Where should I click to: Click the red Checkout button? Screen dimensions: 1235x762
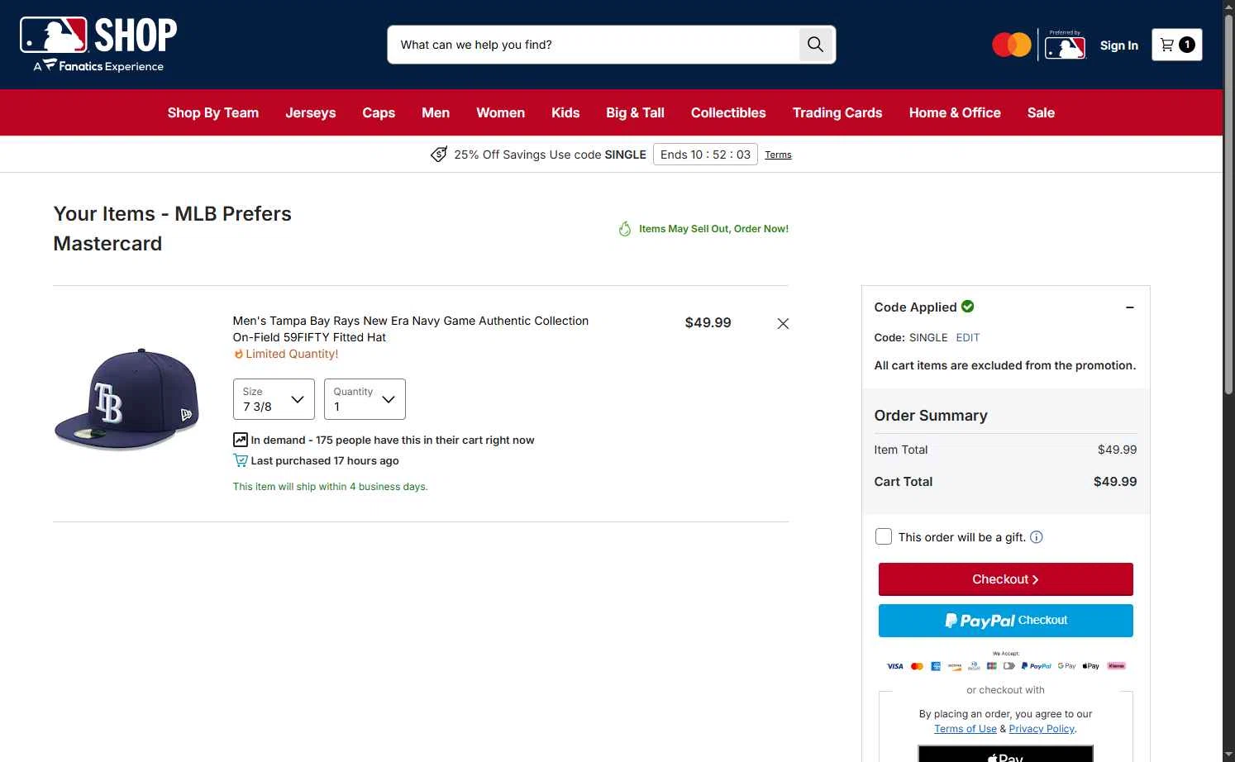point(1005,579)
